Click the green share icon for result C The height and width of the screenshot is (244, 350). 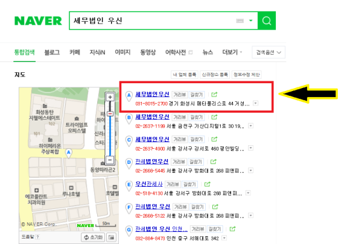point(214,139)
